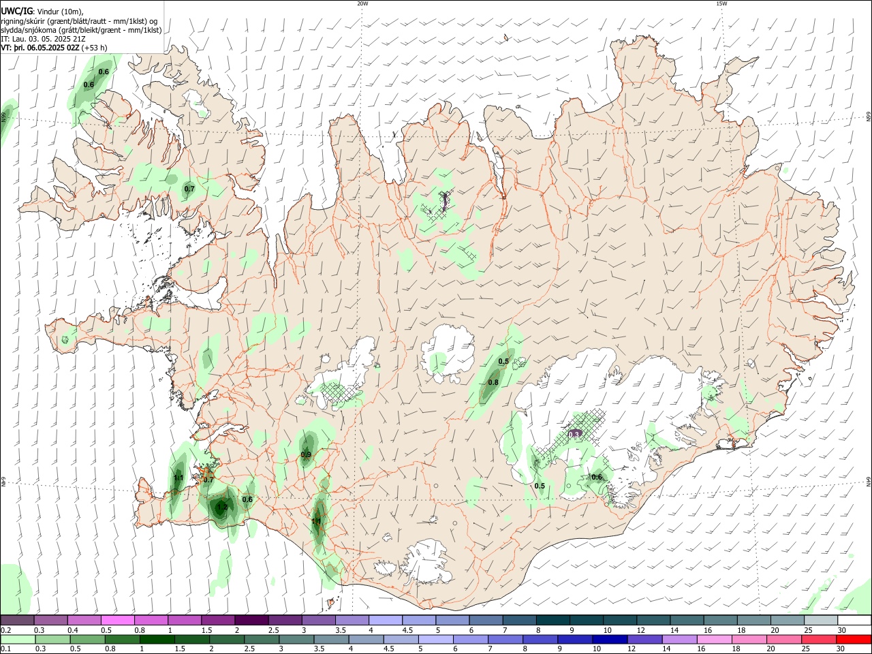
Task: Pick the light grey swatch at 25 in upper row
Action: click(821, 621)
